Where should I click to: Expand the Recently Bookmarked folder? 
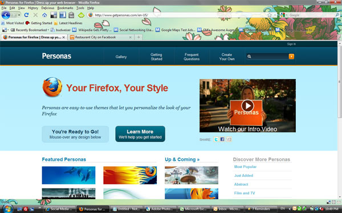(30, 30)
